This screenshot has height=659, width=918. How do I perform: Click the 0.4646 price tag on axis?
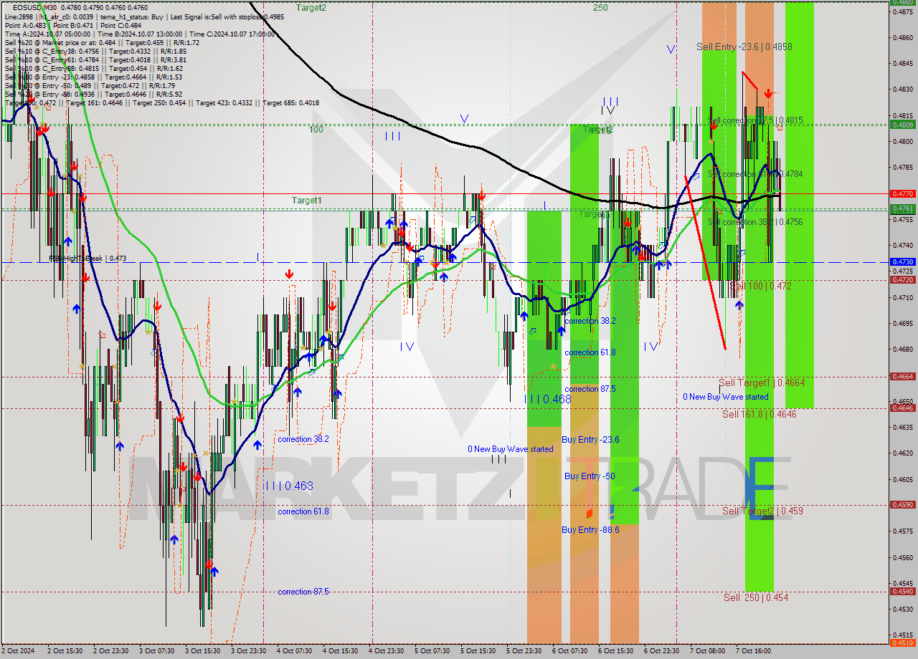tap(902, 408)
